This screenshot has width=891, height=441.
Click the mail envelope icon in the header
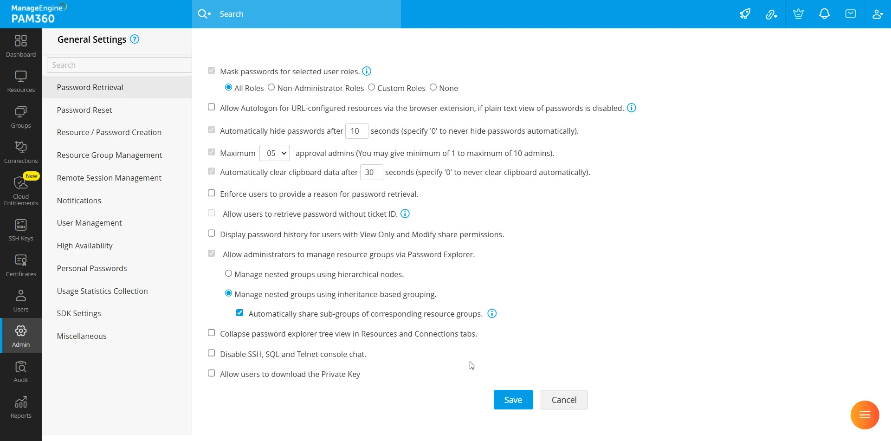851,14
